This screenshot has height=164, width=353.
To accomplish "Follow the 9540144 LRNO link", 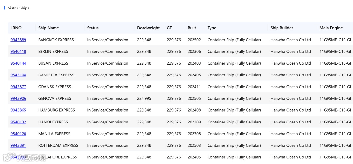I will click(x=18, y=63).
